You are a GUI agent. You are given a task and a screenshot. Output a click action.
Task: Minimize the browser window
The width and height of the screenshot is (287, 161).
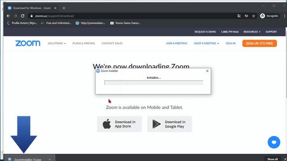coord(264,6)
